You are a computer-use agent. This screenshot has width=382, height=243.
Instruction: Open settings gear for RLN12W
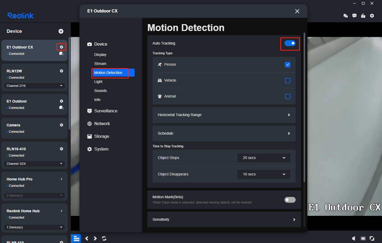click(x=61, y=71)
